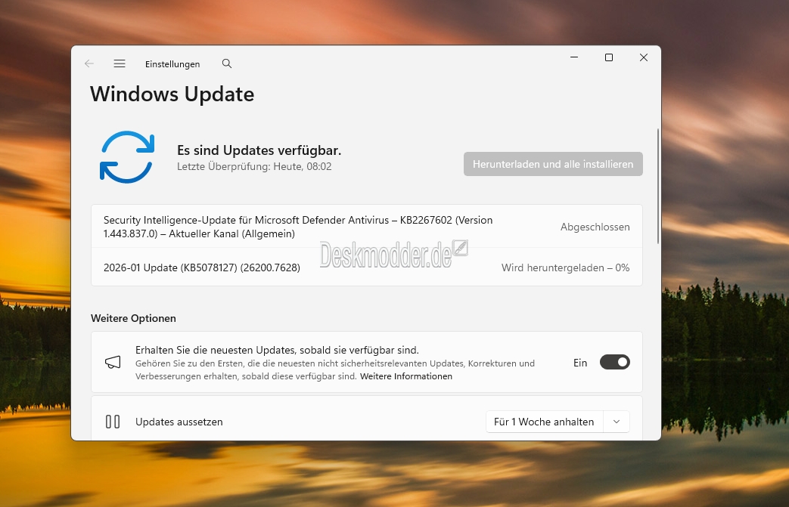The image size is (789, 507).
Task: Click the vertical scrollbar of the settings page
Action: (657, 185)
